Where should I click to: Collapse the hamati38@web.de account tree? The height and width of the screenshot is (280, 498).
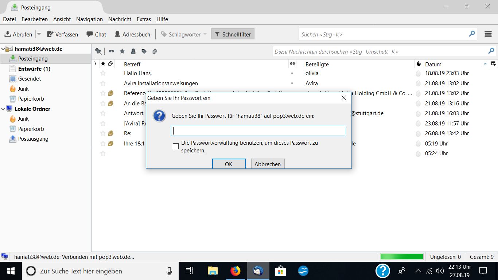coord(3,49)
